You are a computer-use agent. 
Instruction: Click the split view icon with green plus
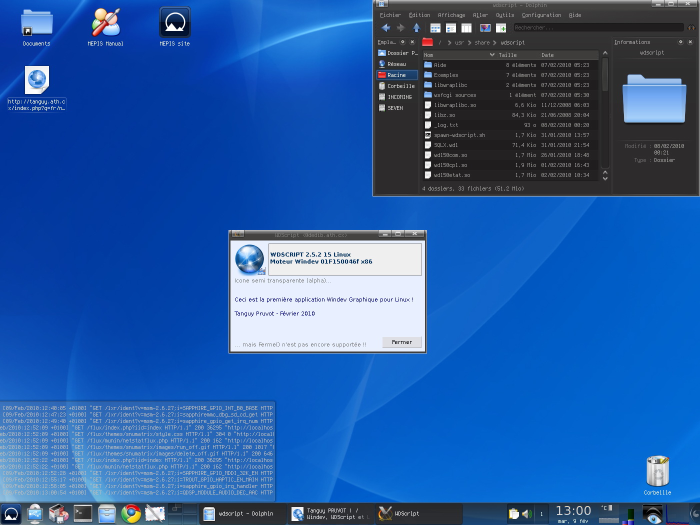pos(501,28)
